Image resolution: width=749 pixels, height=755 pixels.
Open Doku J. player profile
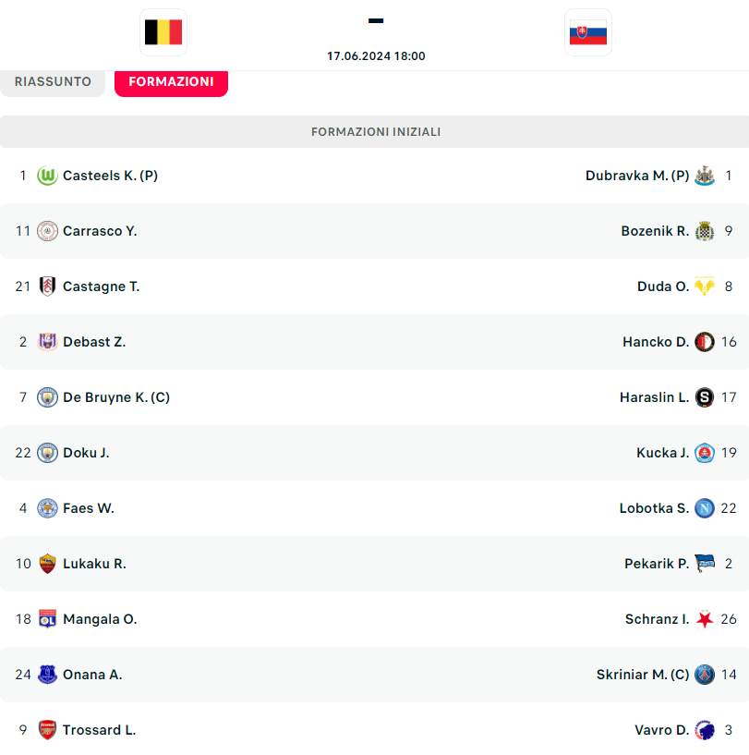click(86, 453)
